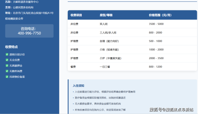Viewport: 198px width, 114px height.
Task: Click the 咨询电话 400-996-7750 box
Action: [x=29, y=31]
